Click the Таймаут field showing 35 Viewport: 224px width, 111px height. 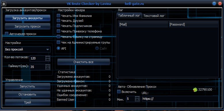[37, 67]
